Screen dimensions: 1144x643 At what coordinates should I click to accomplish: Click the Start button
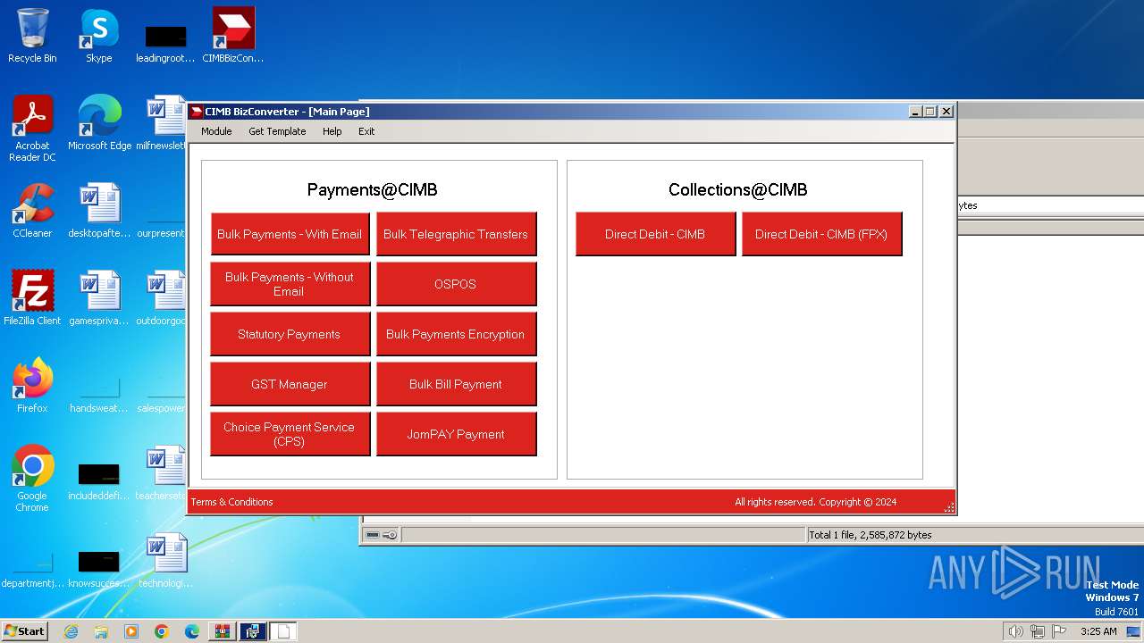click(25, 630)
